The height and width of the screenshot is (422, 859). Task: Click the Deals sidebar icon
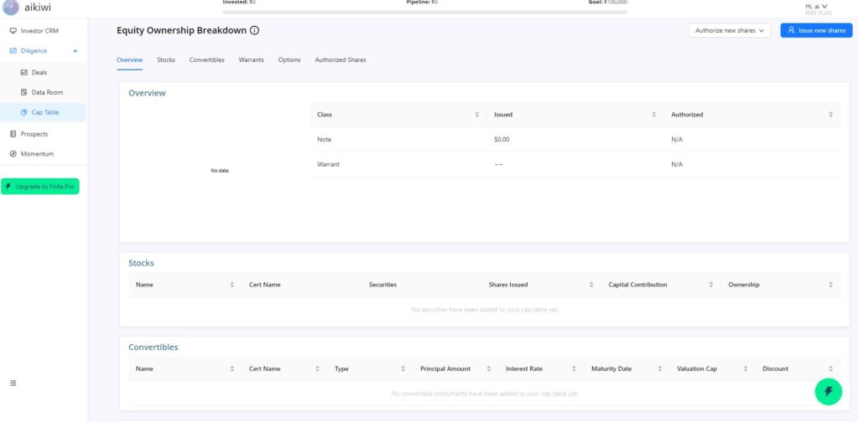coord(24,72)
